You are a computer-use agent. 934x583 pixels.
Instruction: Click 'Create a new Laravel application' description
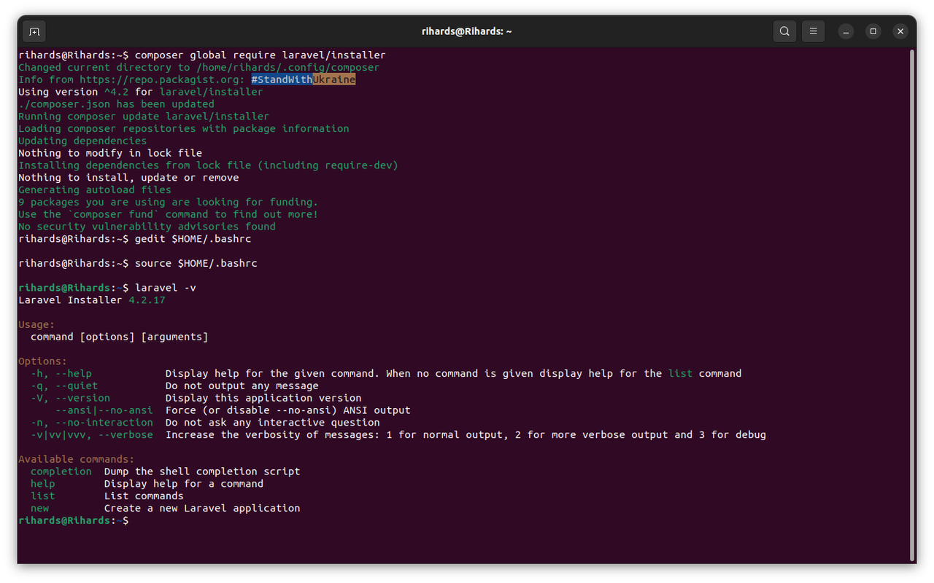(x=202, y=509)
